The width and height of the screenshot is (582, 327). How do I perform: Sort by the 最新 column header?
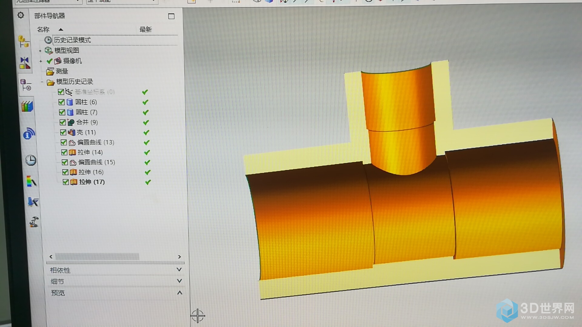[145, 29]
